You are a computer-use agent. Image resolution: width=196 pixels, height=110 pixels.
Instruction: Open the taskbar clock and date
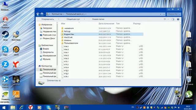(188, 108)
